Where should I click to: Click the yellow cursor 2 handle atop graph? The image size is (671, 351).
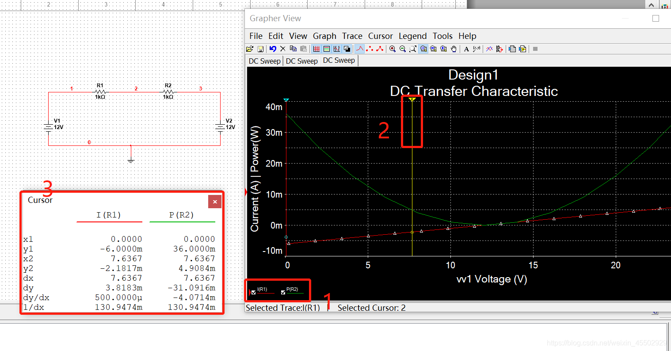coord(412,100)
